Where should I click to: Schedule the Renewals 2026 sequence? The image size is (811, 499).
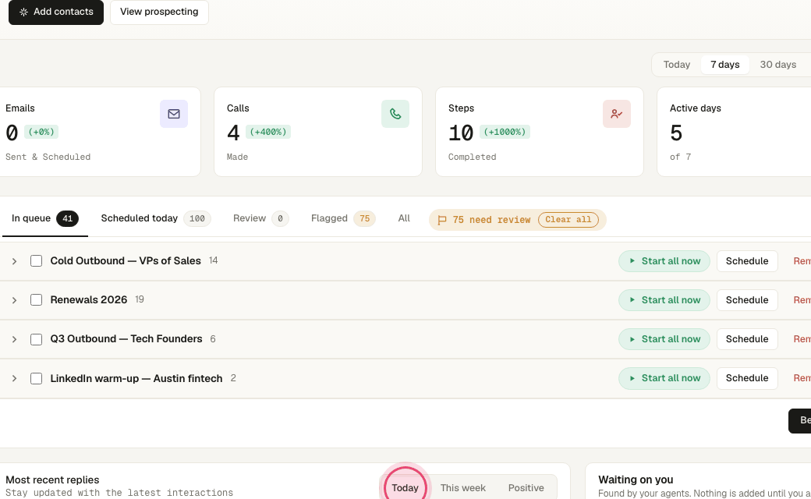tap(747, 300)
